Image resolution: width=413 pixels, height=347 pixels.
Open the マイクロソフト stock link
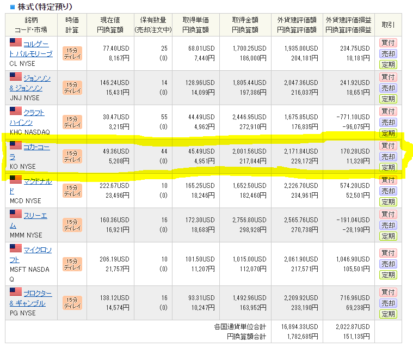coord(30,255)
